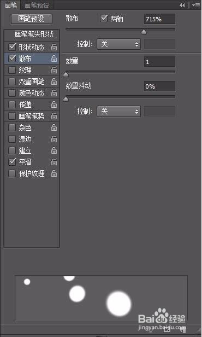The width and height of the screenshot is (202, 337).
Task: Click the 数量 value input field
Action: pyautogui.click(x=159, y=62)
